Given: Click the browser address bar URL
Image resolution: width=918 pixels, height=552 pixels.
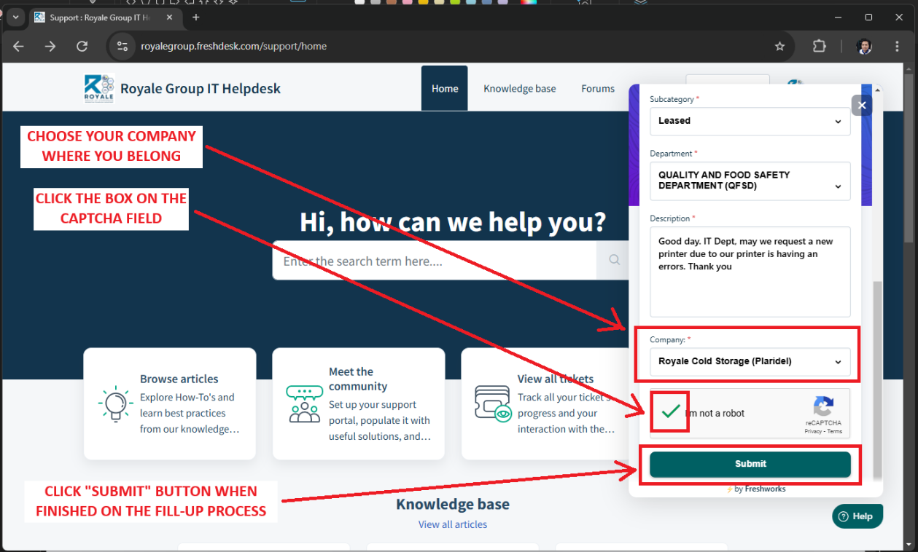Looking at the screenshot, I should (x=233, y=46).
